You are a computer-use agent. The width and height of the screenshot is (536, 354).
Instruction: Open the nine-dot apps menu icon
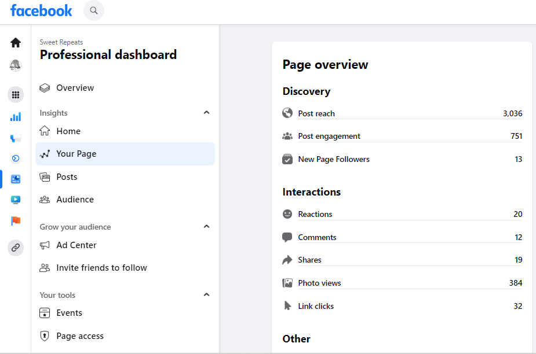coord(16,94)
